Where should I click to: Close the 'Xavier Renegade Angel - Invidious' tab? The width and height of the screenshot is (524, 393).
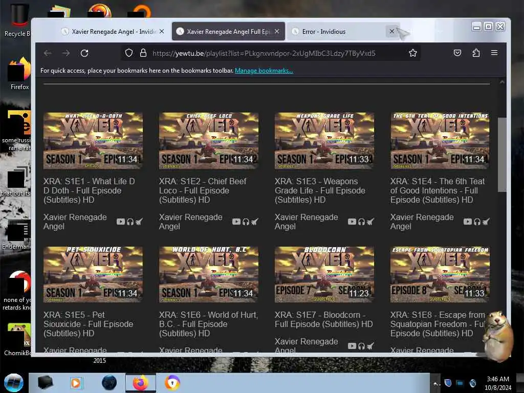[x=161, y=31]
